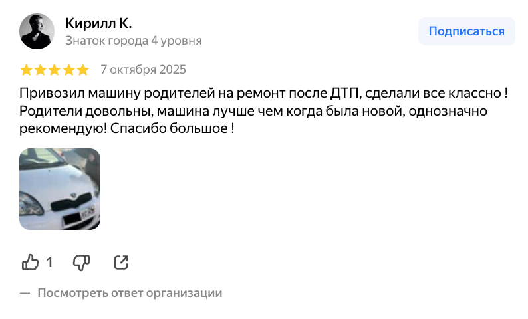Click the thumbs-up like icon

pyautogui.click(x=31, y=263)
